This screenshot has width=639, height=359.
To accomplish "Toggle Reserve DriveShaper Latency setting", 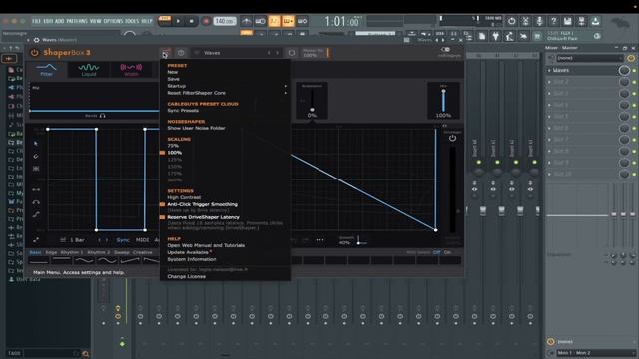I will coord(203,217).
